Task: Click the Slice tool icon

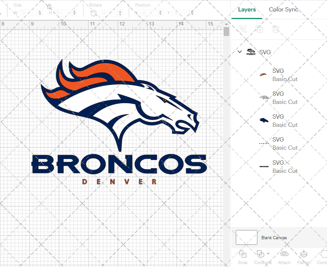Action: [x=243, y=254]
